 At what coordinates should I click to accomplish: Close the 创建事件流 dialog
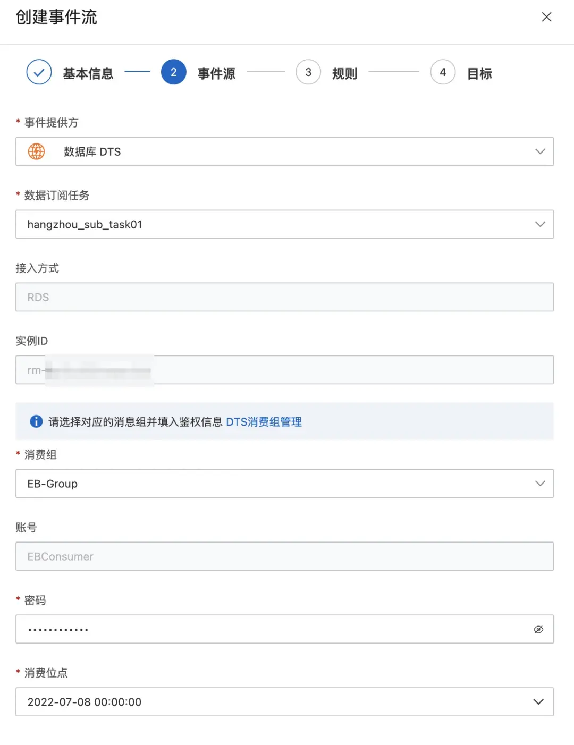point(546,17)
